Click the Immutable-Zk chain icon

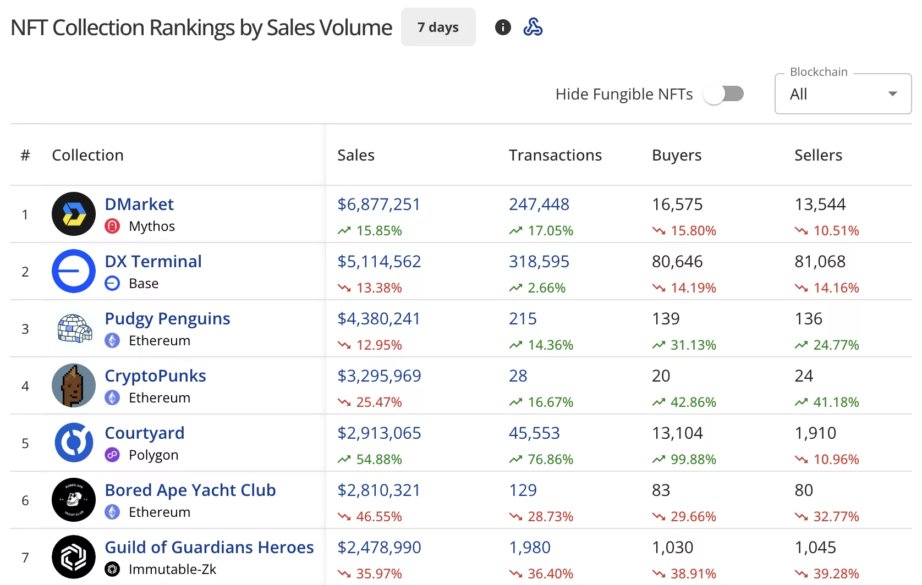click(112, 570)
